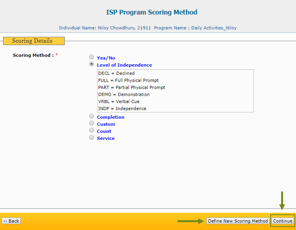Click the 'DECL = Declined' entry
Viewport: 296px width, 230px height.
116,73
